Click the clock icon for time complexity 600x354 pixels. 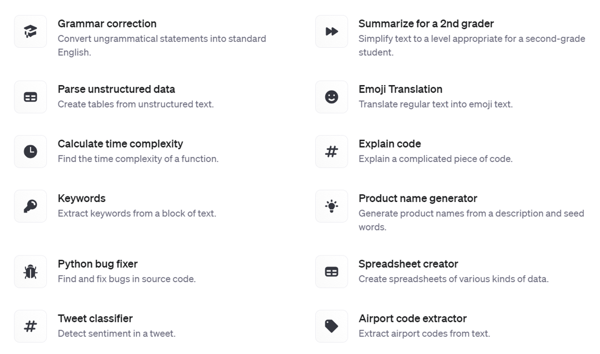coord(31,151)
